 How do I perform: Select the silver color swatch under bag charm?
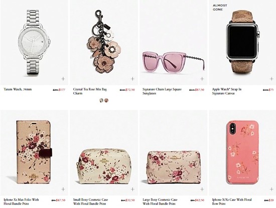pos(101,100)
